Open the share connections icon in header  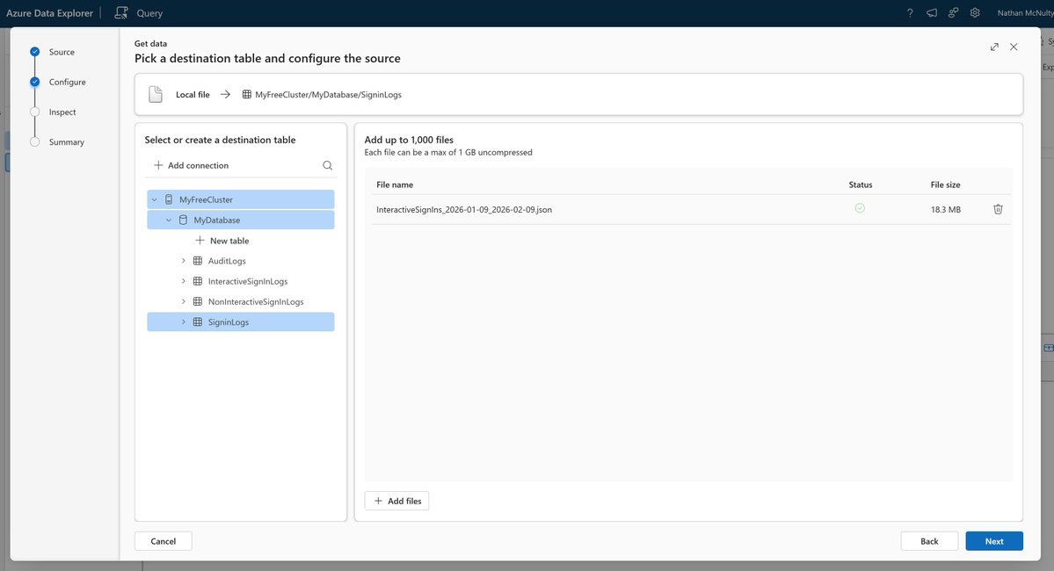[953, 13]
